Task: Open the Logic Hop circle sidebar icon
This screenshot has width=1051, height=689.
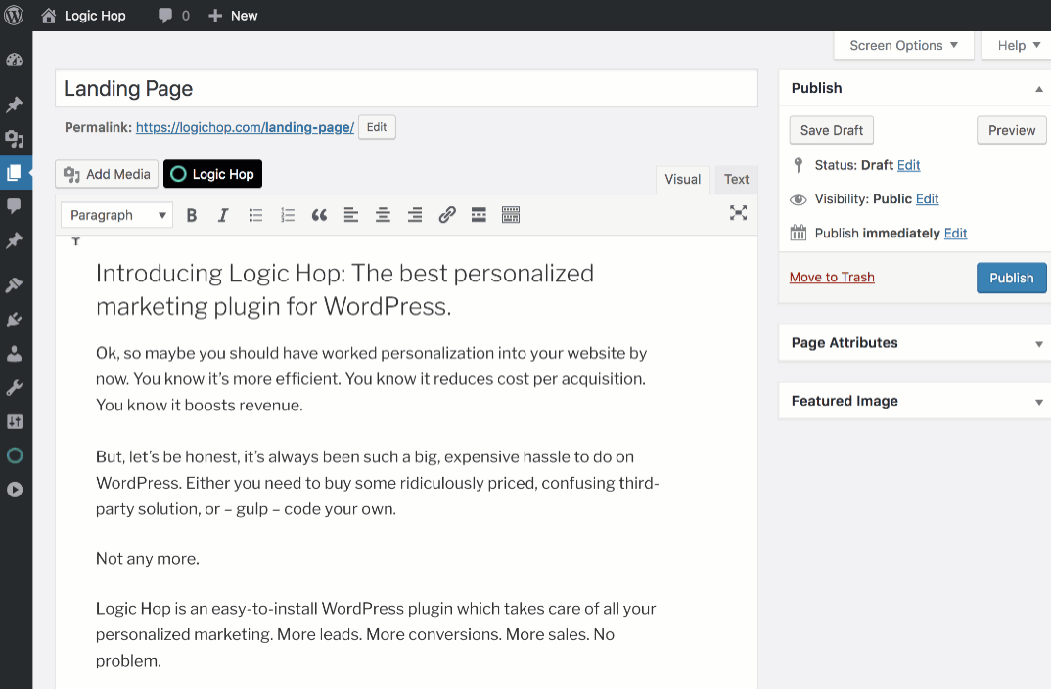Action: click(14, 456)
